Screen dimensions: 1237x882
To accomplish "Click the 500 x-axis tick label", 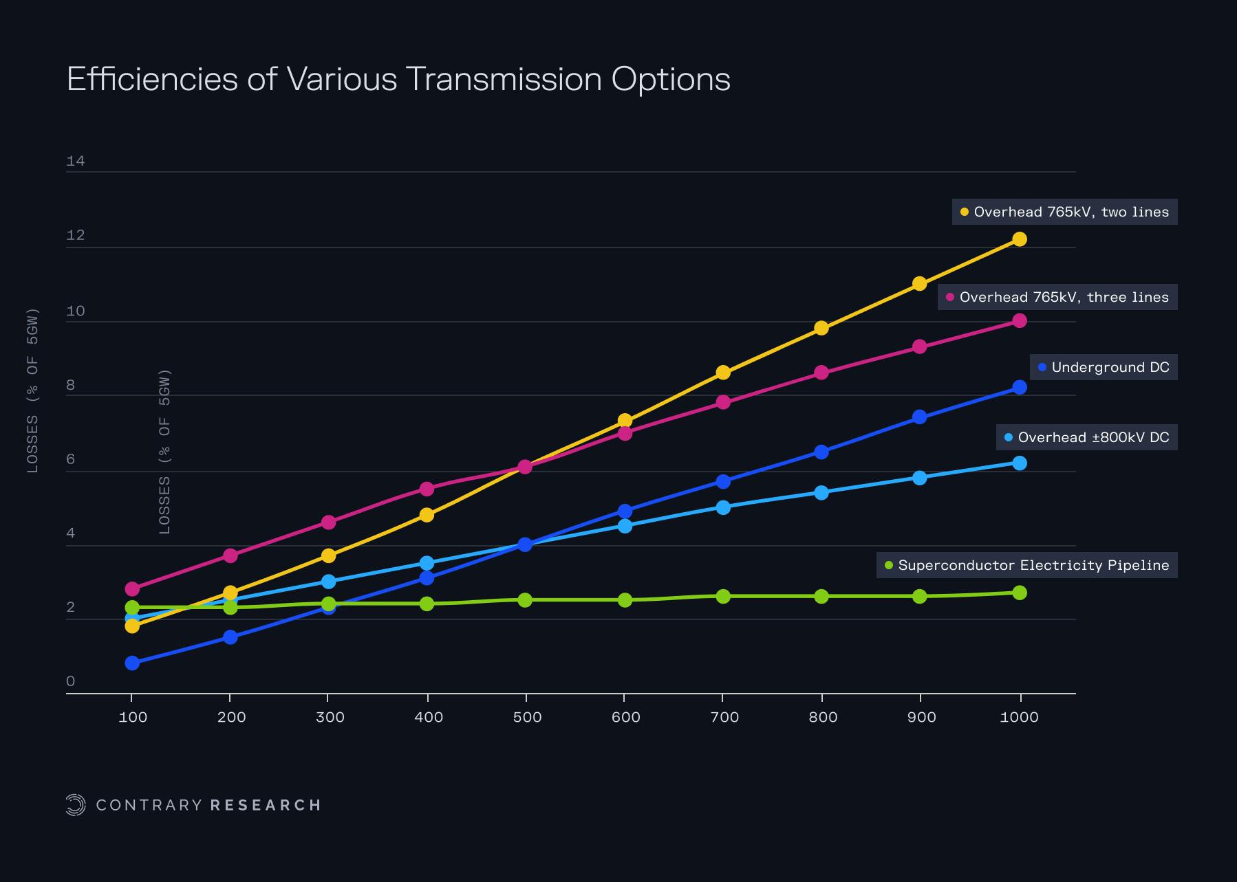I will [x=527, y=717].
